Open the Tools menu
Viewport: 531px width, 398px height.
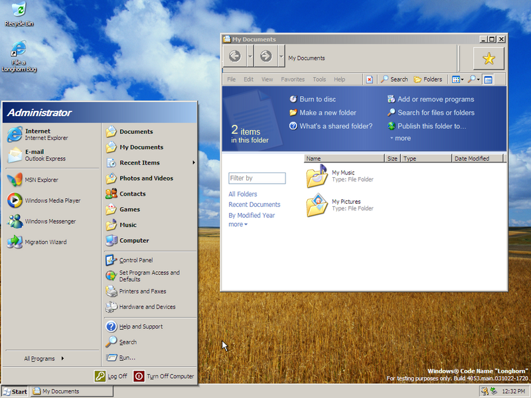tap(319, 80)
